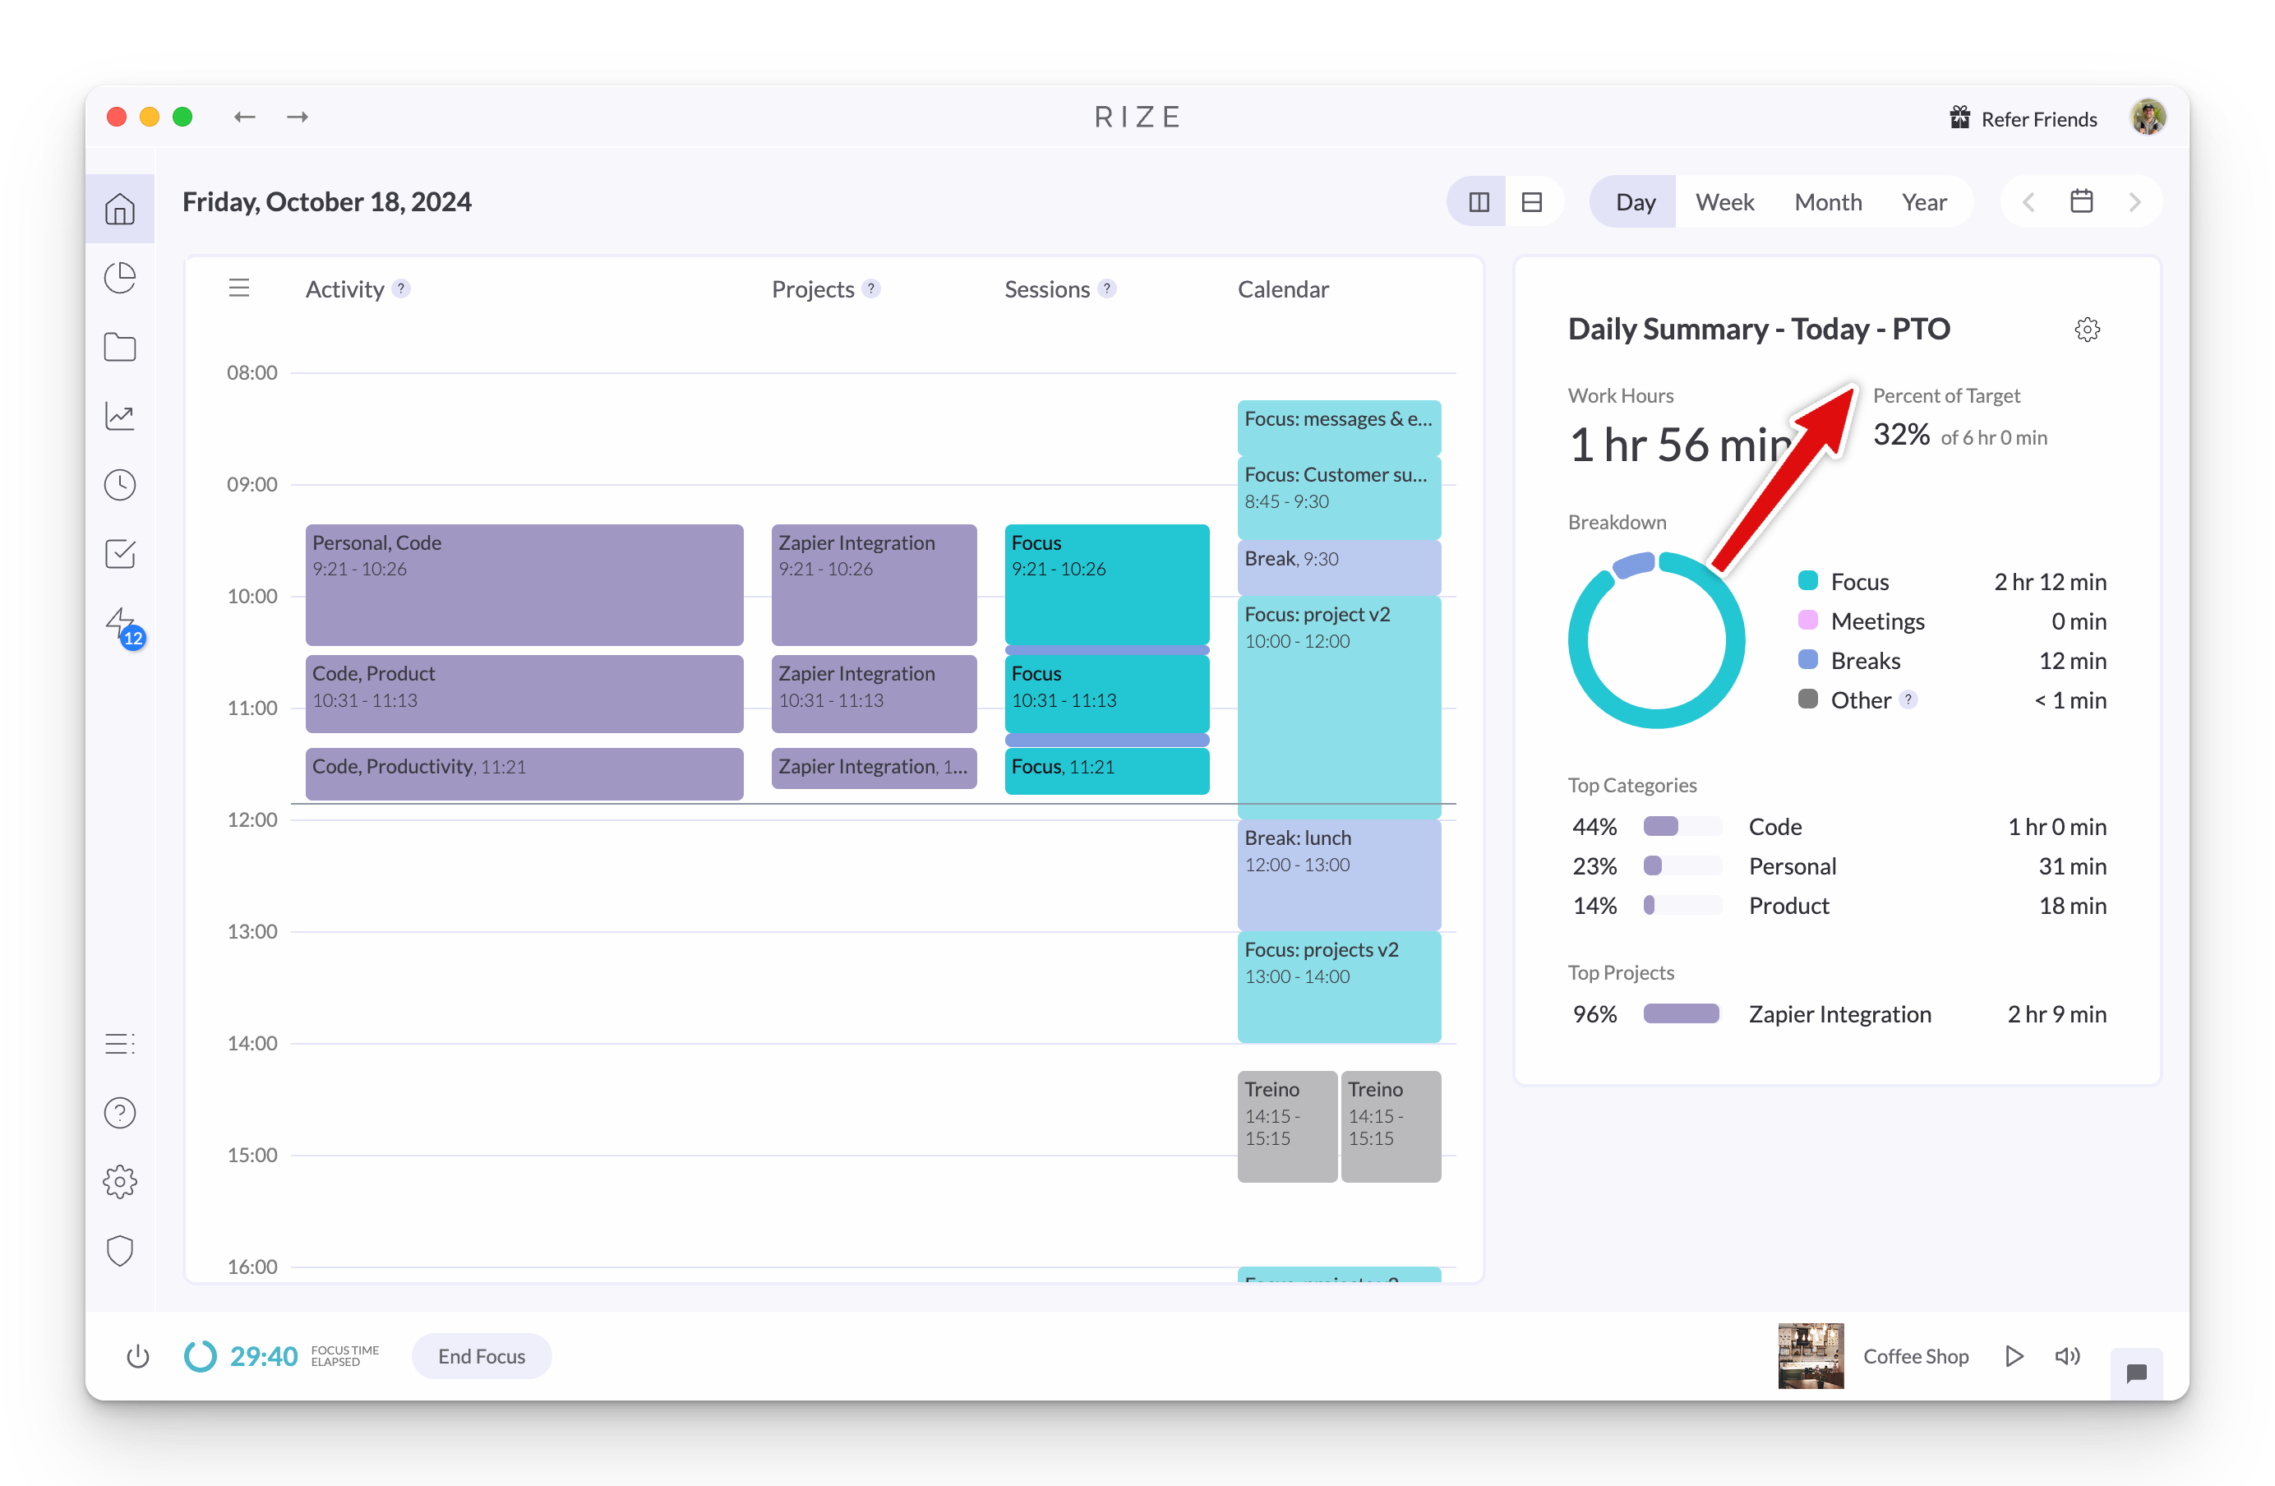Click the End Focus button
Viewport: 2275px width, 1486px height.
(482, 1356)
